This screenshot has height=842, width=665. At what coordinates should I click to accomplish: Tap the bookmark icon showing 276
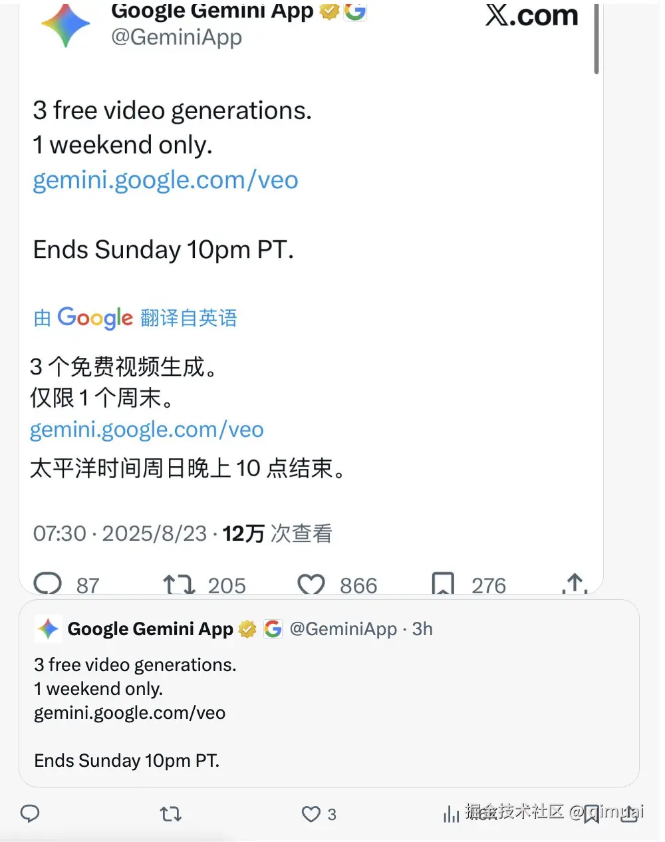(x=443, y=583)
